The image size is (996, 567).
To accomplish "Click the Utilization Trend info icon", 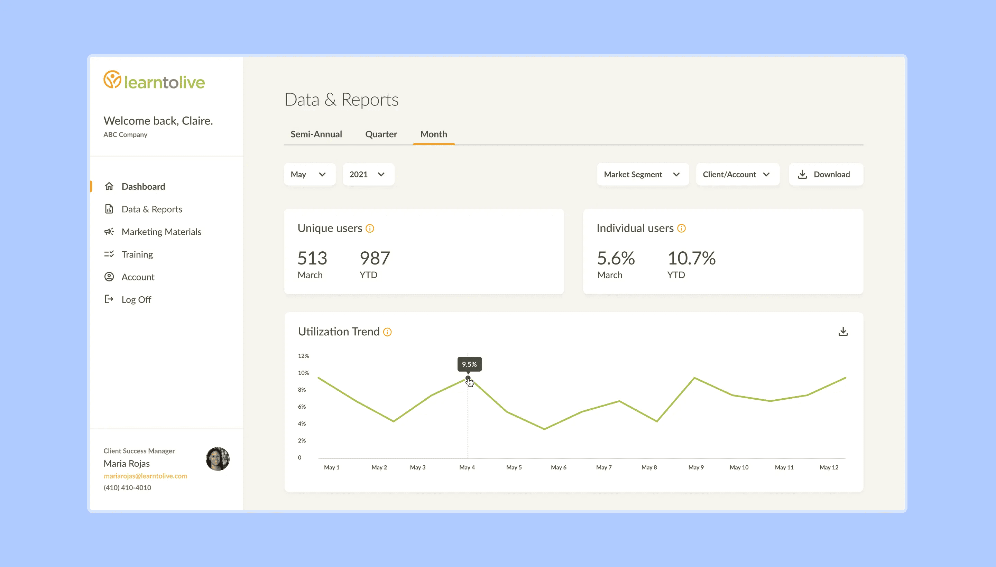I will click(x=387, y=332).
